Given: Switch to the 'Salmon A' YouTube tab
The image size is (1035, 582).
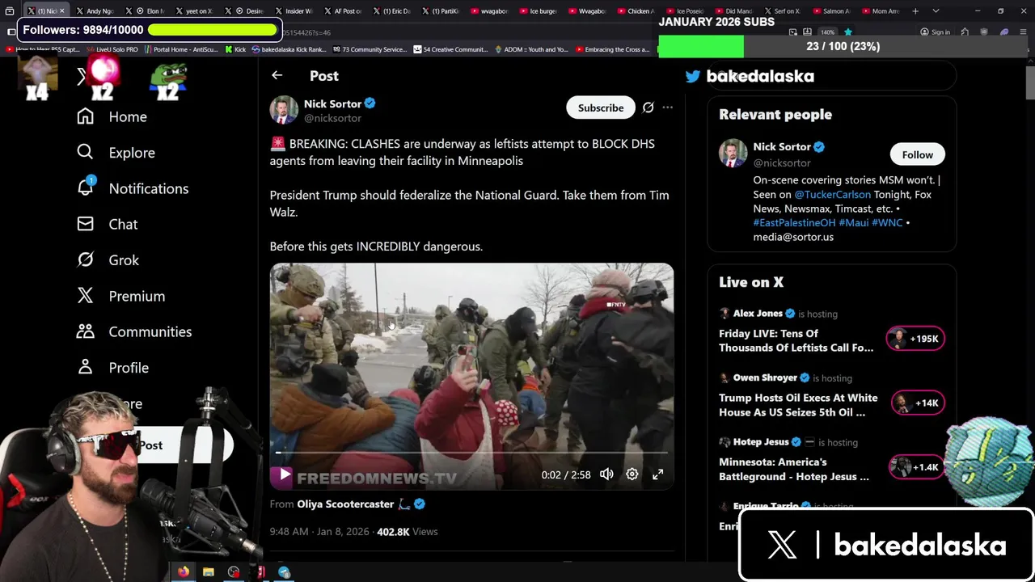Looking at the screenshot, I should [x=831, y=11].
